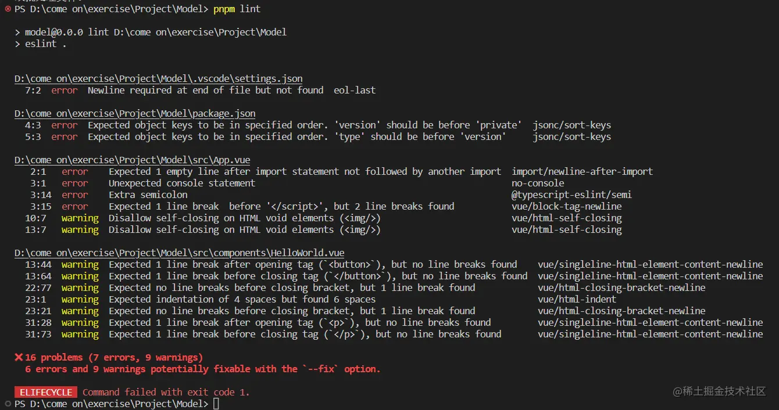Screen dimensions: 779x410
Task: Click the vue/html-indent rule name
Action: pos(577,299)
